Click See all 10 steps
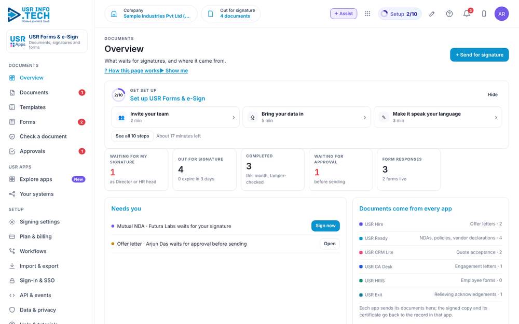 click(x=132, y=136)
